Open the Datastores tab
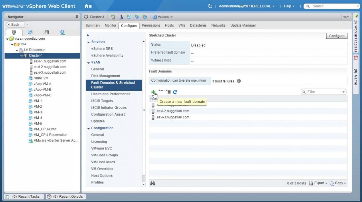362x202 pixels. (198, 25)
